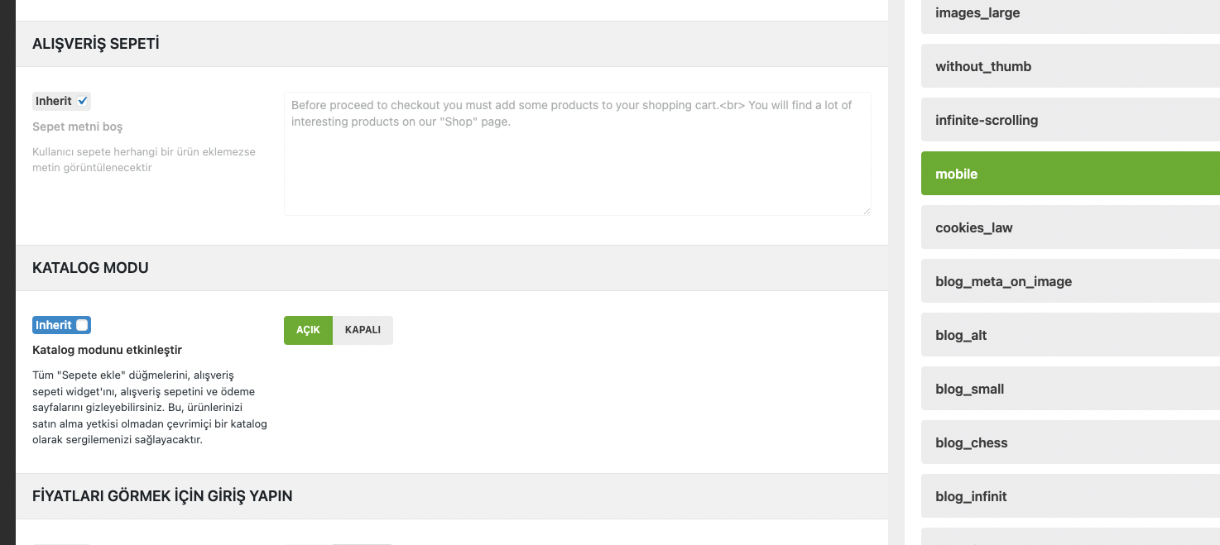1220x545 pixels.
Task: Check Inherit checkbox for catalog mode
Action: (x=82, y=325)
